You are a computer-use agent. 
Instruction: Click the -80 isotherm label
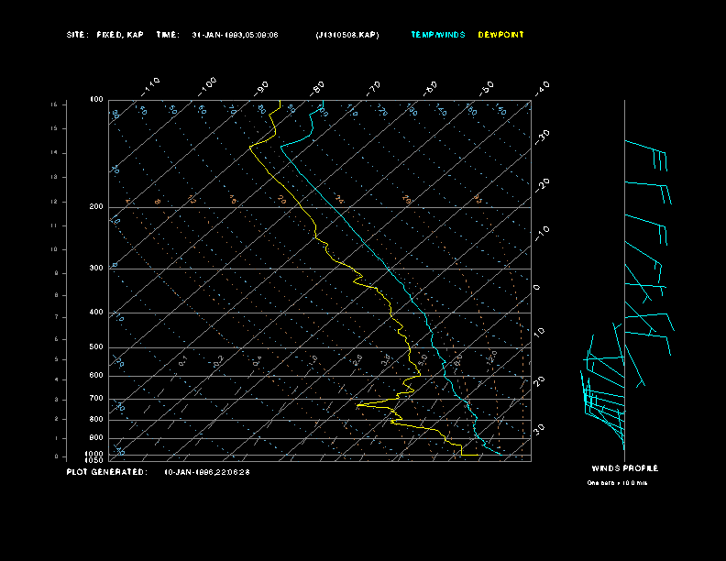317,89
